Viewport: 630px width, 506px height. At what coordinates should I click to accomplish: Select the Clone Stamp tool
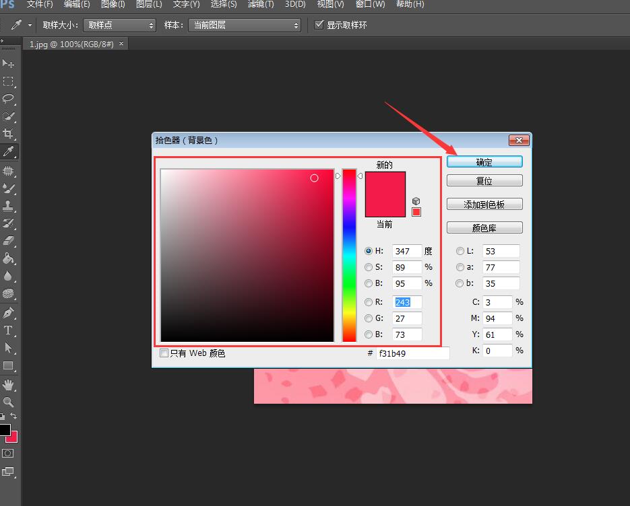point(8,206)
